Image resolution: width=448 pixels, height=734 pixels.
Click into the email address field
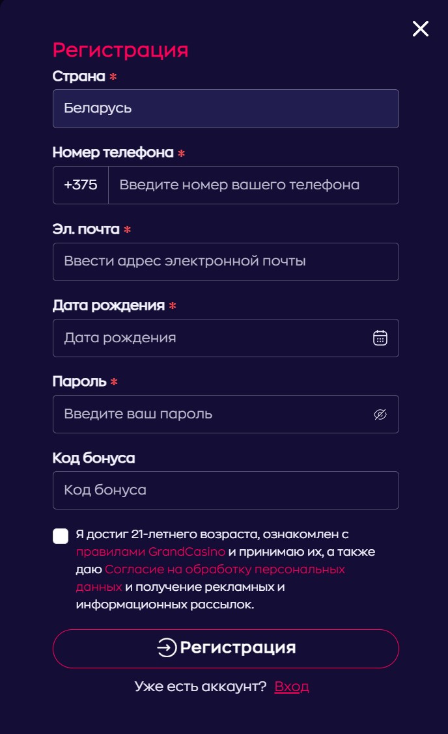pos(225,262)
